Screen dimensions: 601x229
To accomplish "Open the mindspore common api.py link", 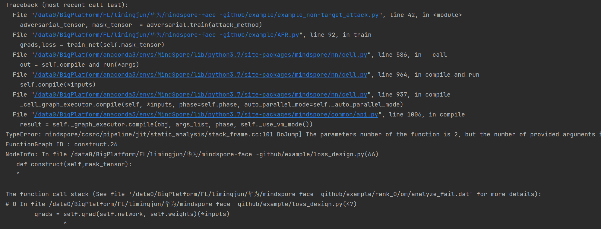I will click(206, 115).
